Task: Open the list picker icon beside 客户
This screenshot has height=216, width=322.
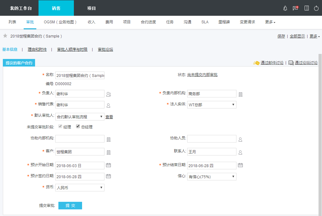Action: pyautogui.click(x=109, y=152)
